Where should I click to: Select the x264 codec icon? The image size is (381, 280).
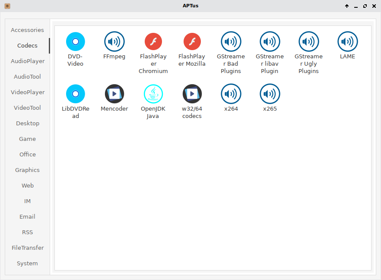point(231,94)
